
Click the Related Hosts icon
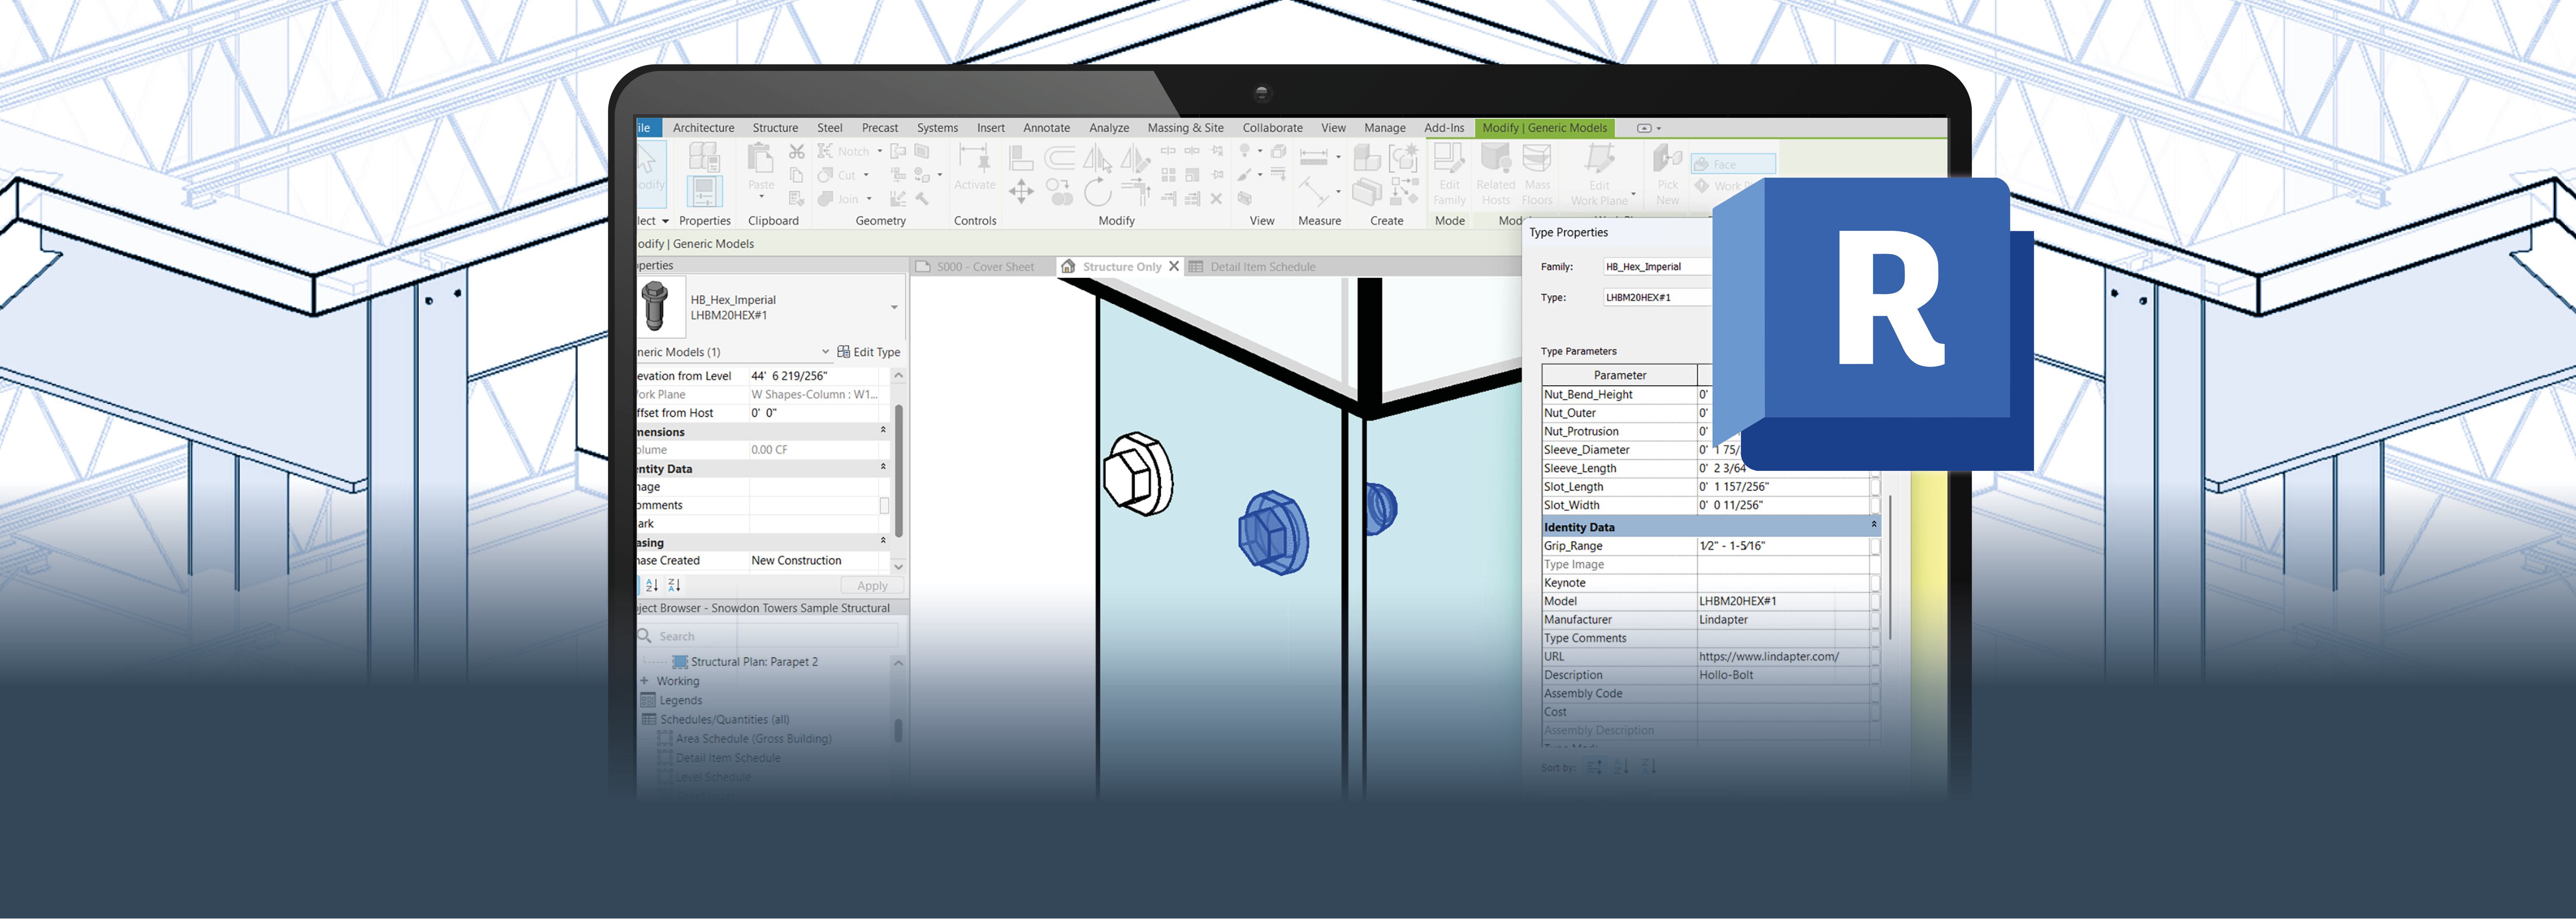(x=1496, y=158)
